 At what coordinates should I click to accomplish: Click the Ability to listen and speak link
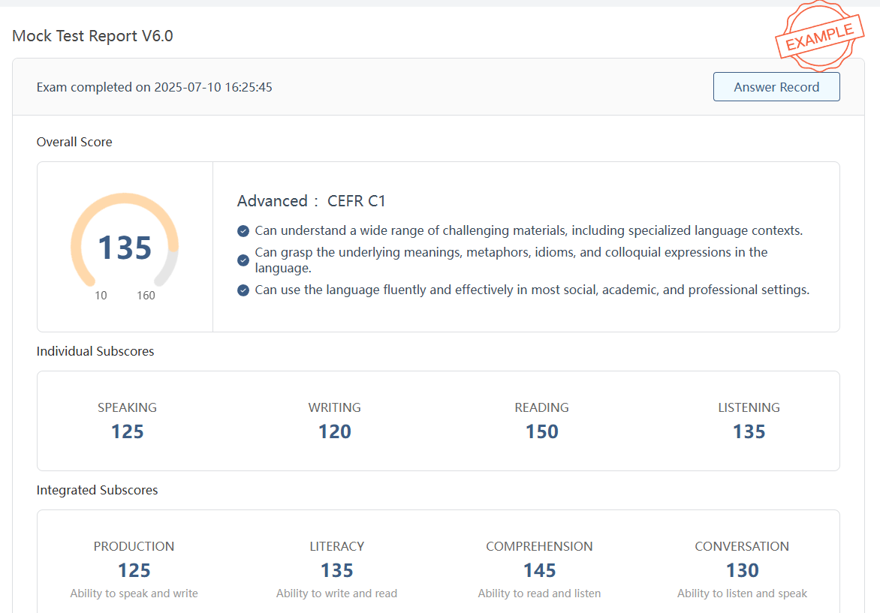742,593
